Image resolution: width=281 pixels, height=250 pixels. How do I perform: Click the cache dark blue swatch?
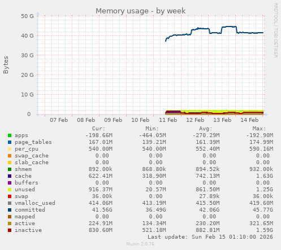click(10, 176)
